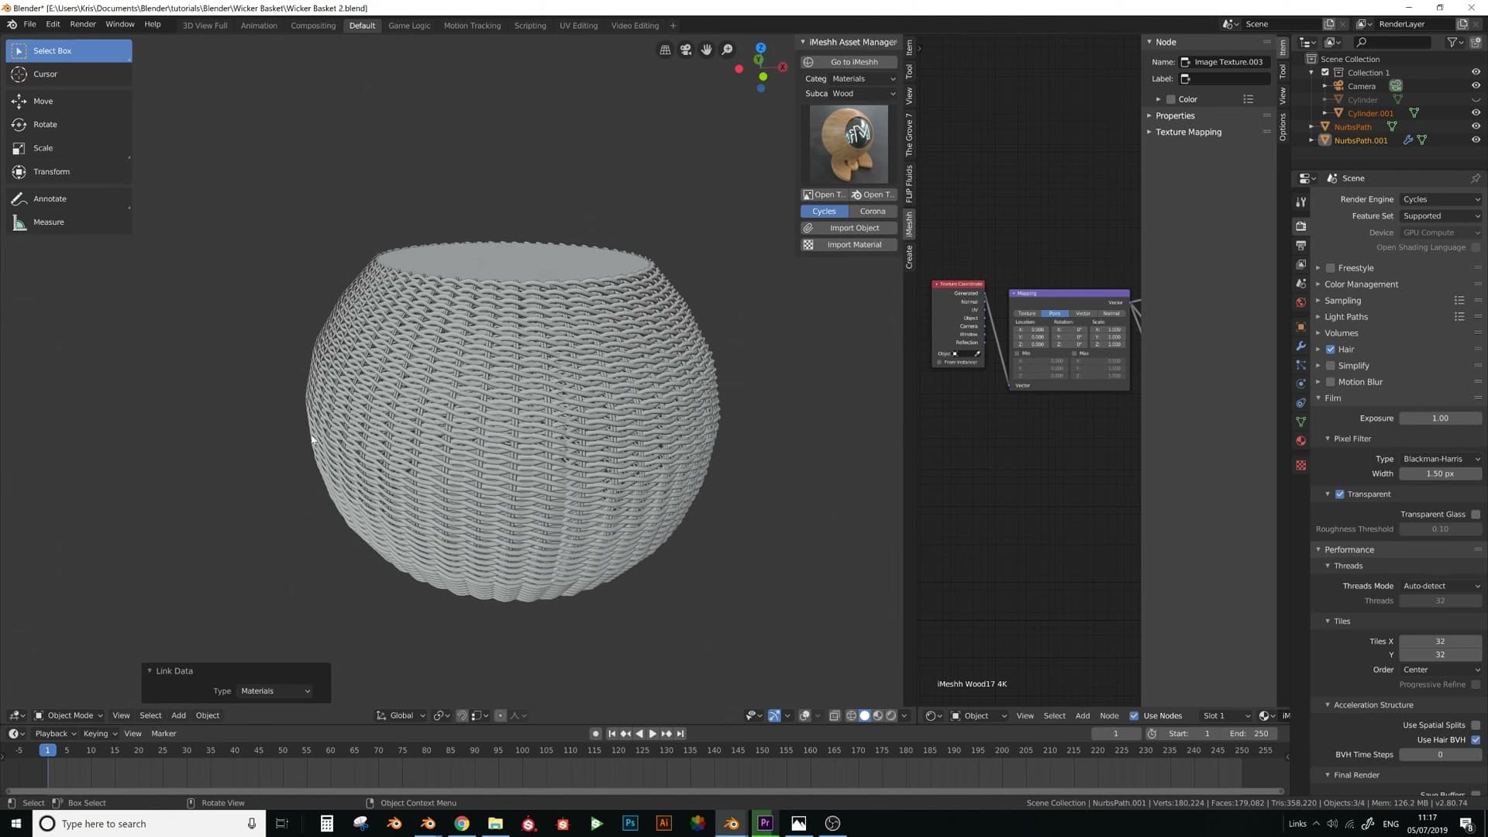Click the wood material preview thumbnail
The image size is (1488, 837).
point(849,144)
